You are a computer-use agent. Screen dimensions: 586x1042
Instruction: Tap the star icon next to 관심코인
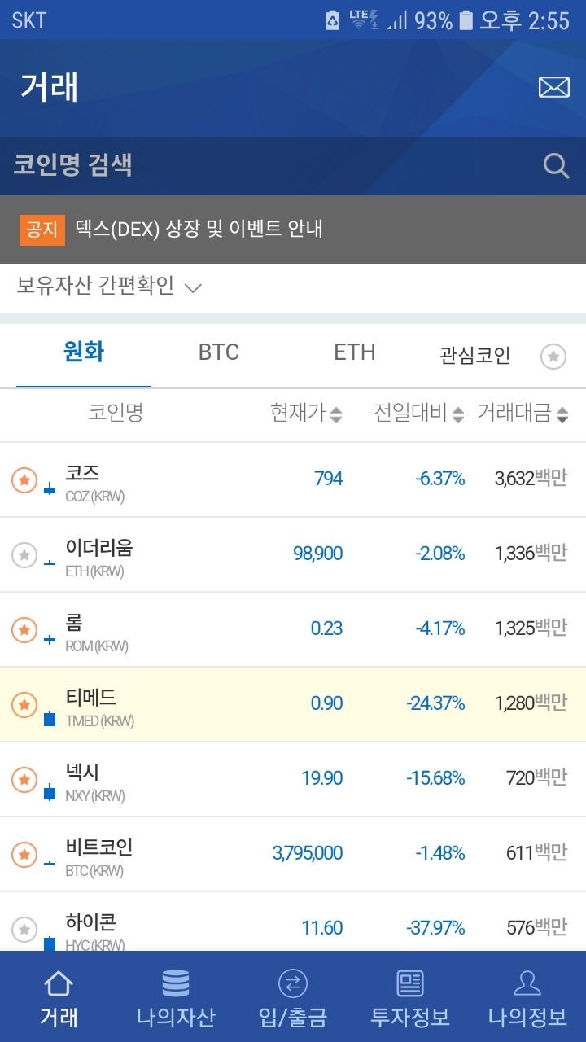(554, 356)
